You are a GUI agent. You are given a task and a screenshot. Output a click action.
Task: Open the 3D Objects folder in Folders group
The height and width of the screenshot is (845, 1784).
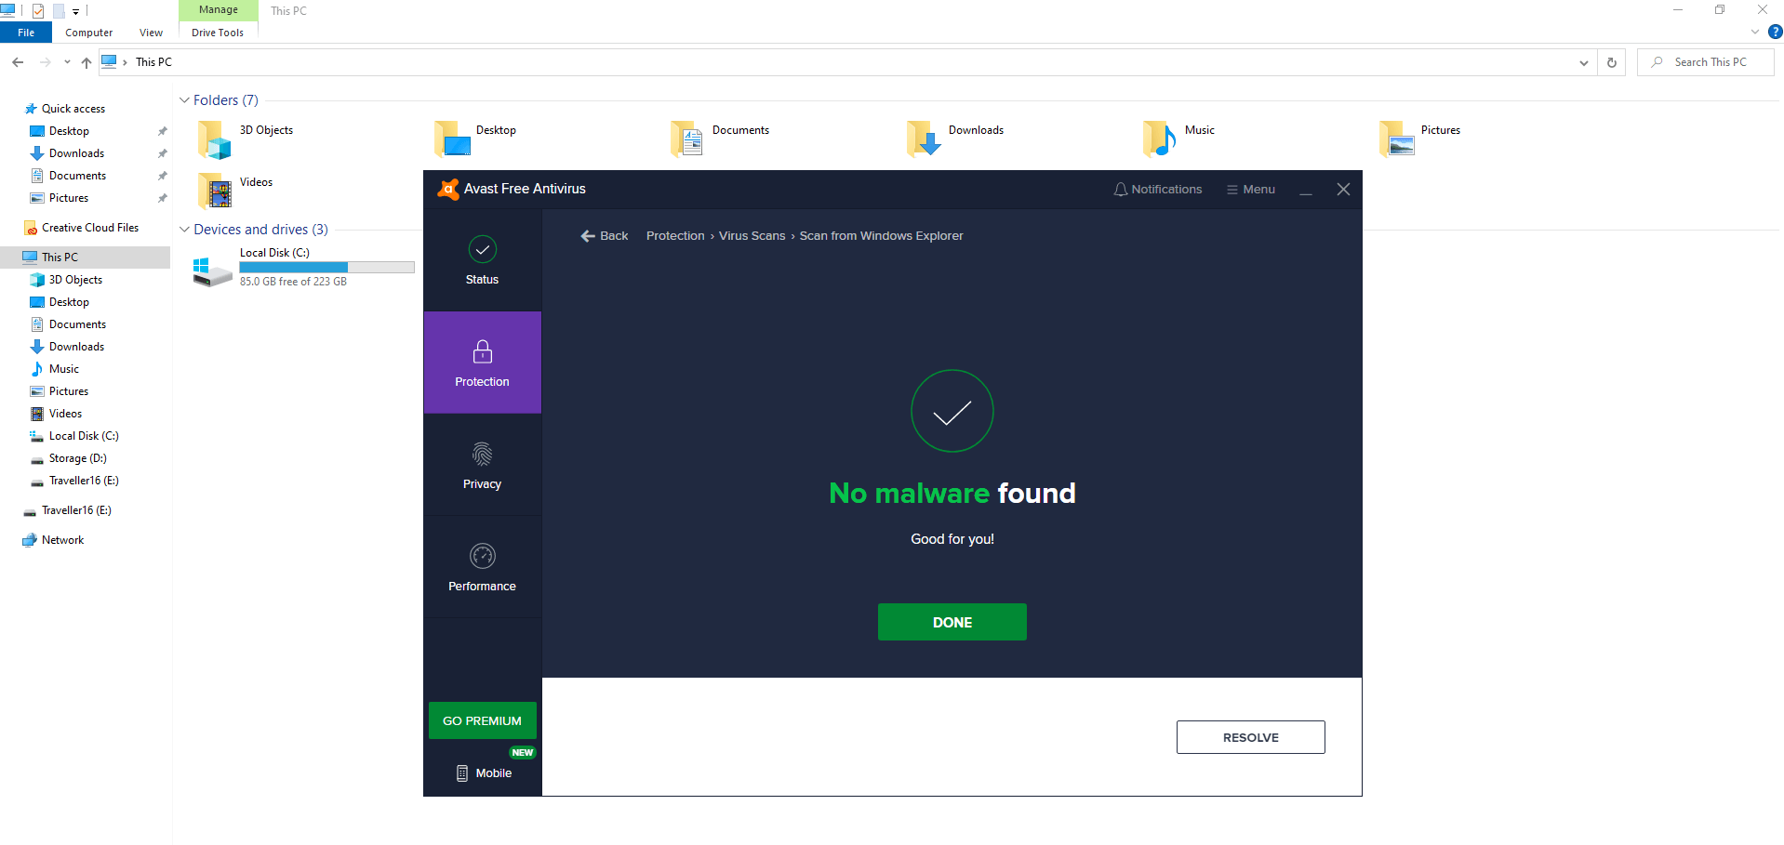coord(246,139)
